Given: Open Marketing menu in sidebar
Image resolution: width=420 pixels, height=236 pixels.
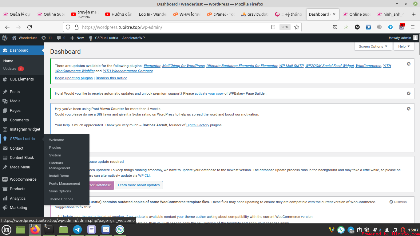Looking at the screenshot, I should pos(22,208).
